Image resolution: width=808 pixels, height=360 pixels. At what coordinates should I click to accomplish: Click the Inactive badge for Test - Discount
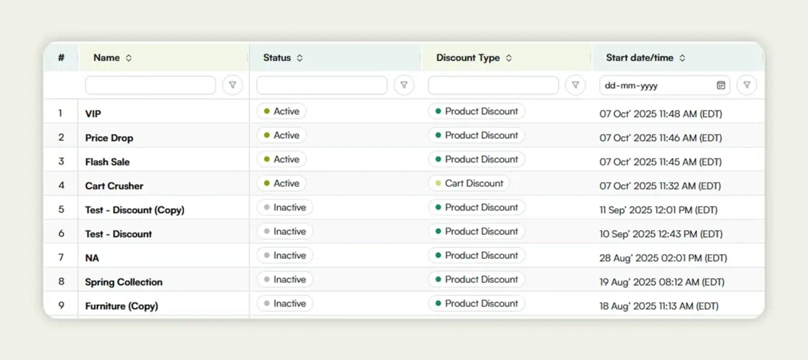(x=284, y=231)
